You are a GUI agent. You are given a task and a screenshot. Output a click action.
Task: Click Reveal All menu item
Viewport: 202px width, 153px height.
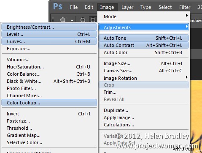point(143,99)
